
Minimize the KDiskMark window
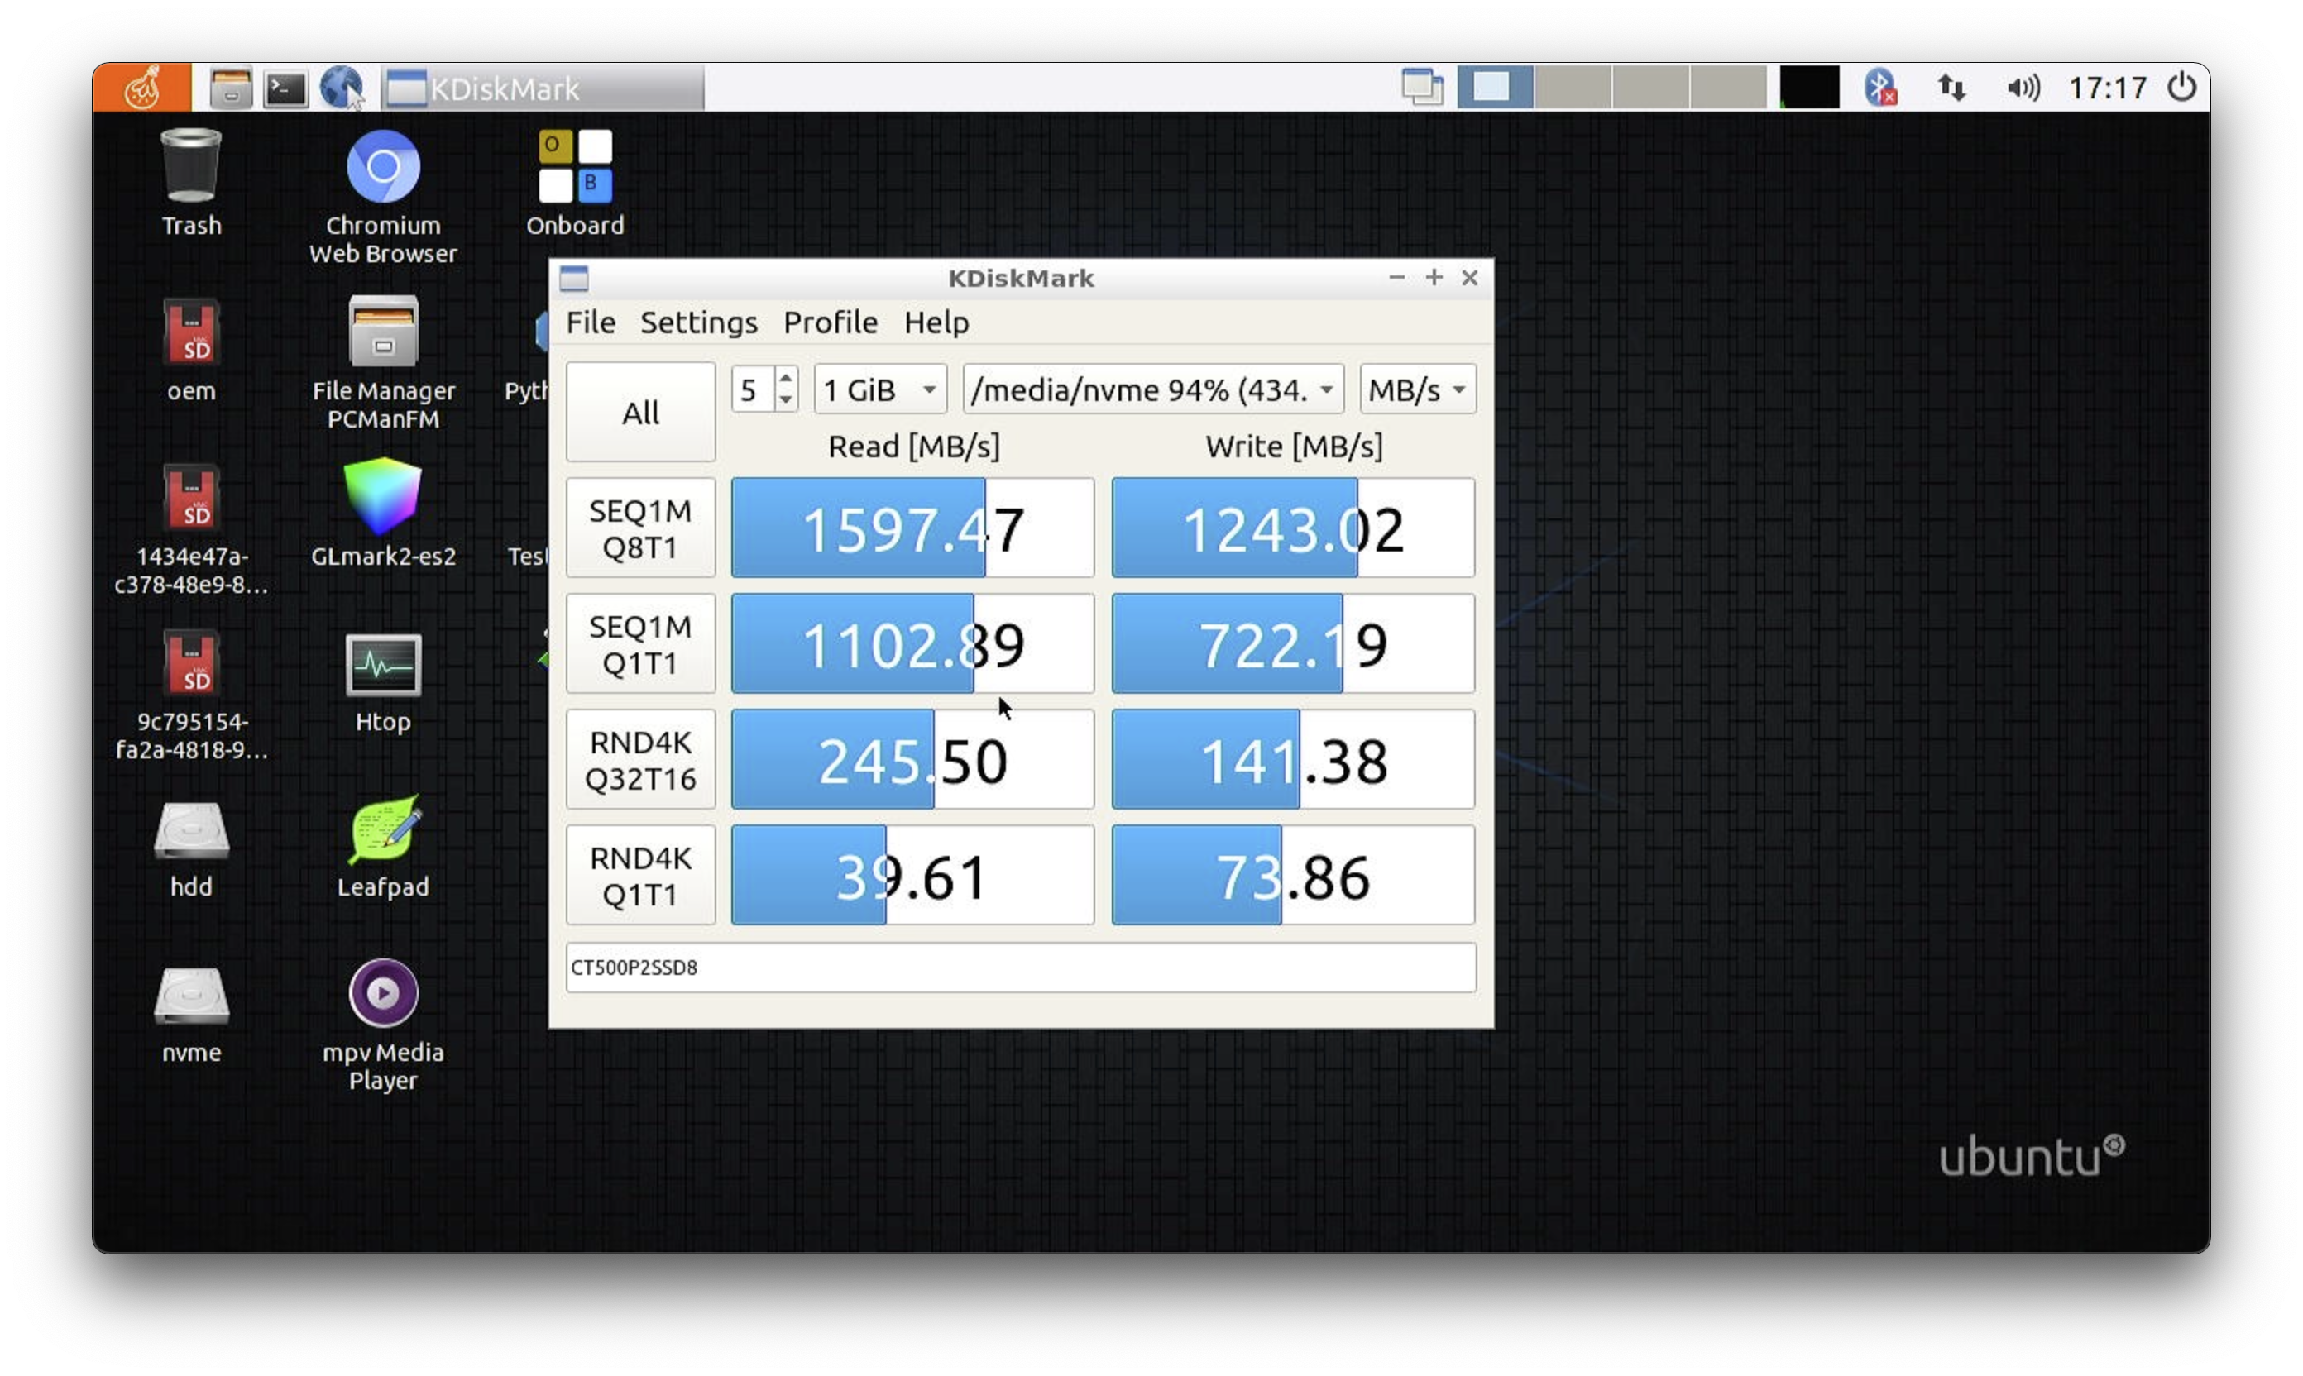coord(1396,277)
